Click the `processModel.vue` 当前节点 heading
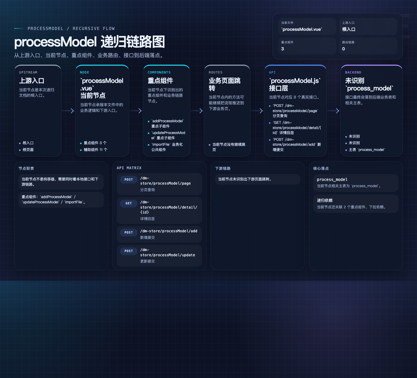The height and width of the screenshot is (378, 417). pyautogui.click(x=102, y=88)
